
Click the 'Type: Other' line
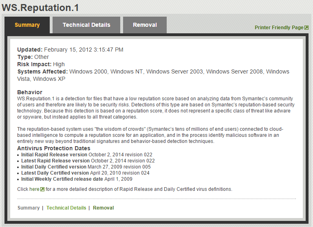click(x=33, y=57)
